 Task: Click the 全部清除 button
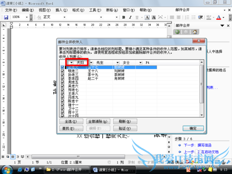coord(98,122)
